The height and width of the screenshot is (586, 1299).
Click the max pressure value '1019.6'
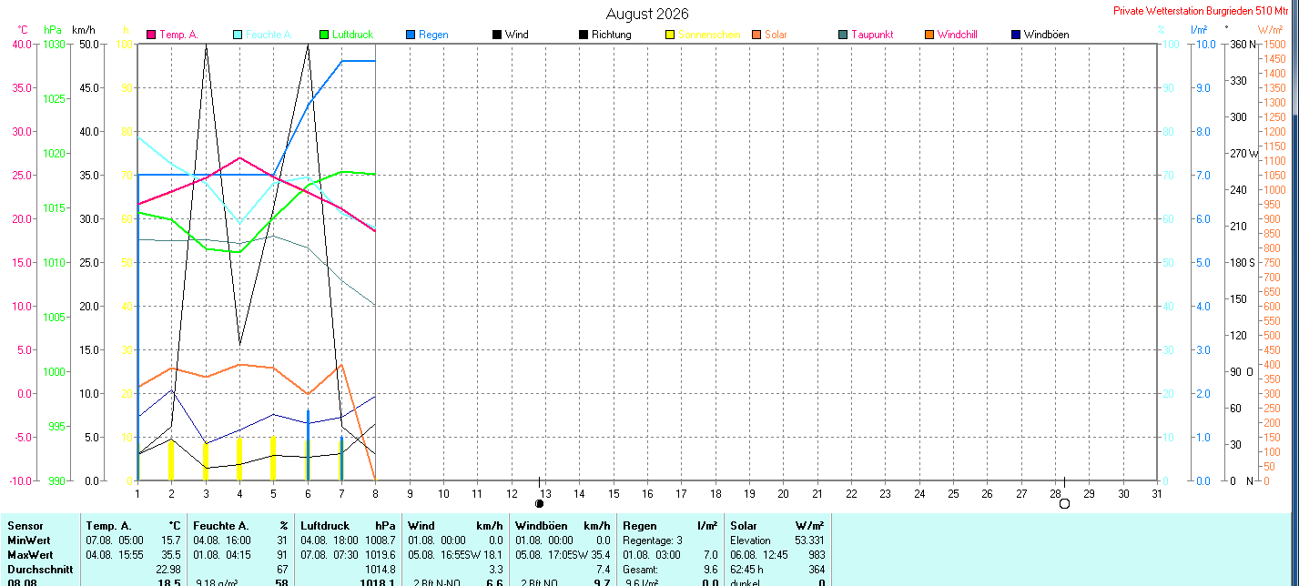(x=381, y=554)
